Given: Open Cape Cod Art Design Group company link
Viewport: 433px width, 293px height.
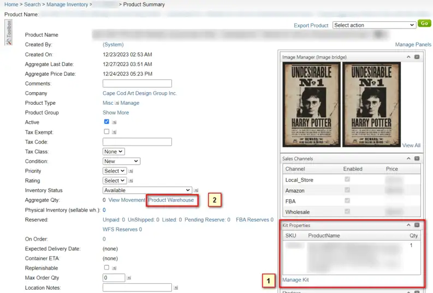Looking at the screenshot, I should (140, 93).
